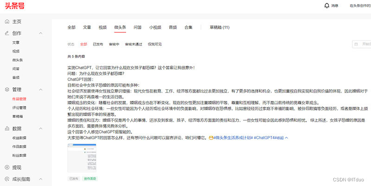Click the 提现 sidebar label

pos(17,167)
